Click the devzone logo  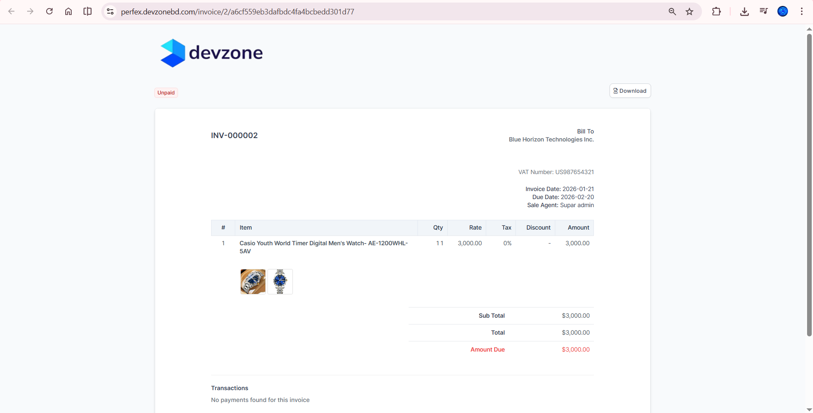(x=211, y=53)
